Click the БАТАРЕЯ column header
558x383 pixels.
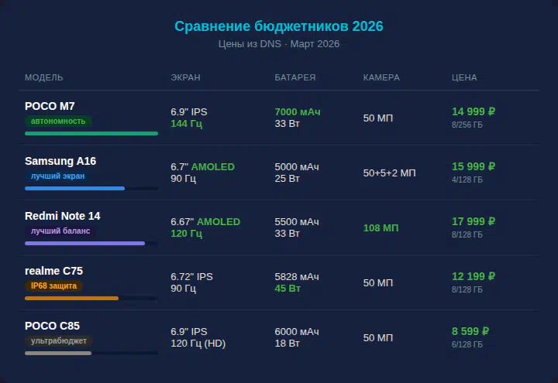(295, 77)
